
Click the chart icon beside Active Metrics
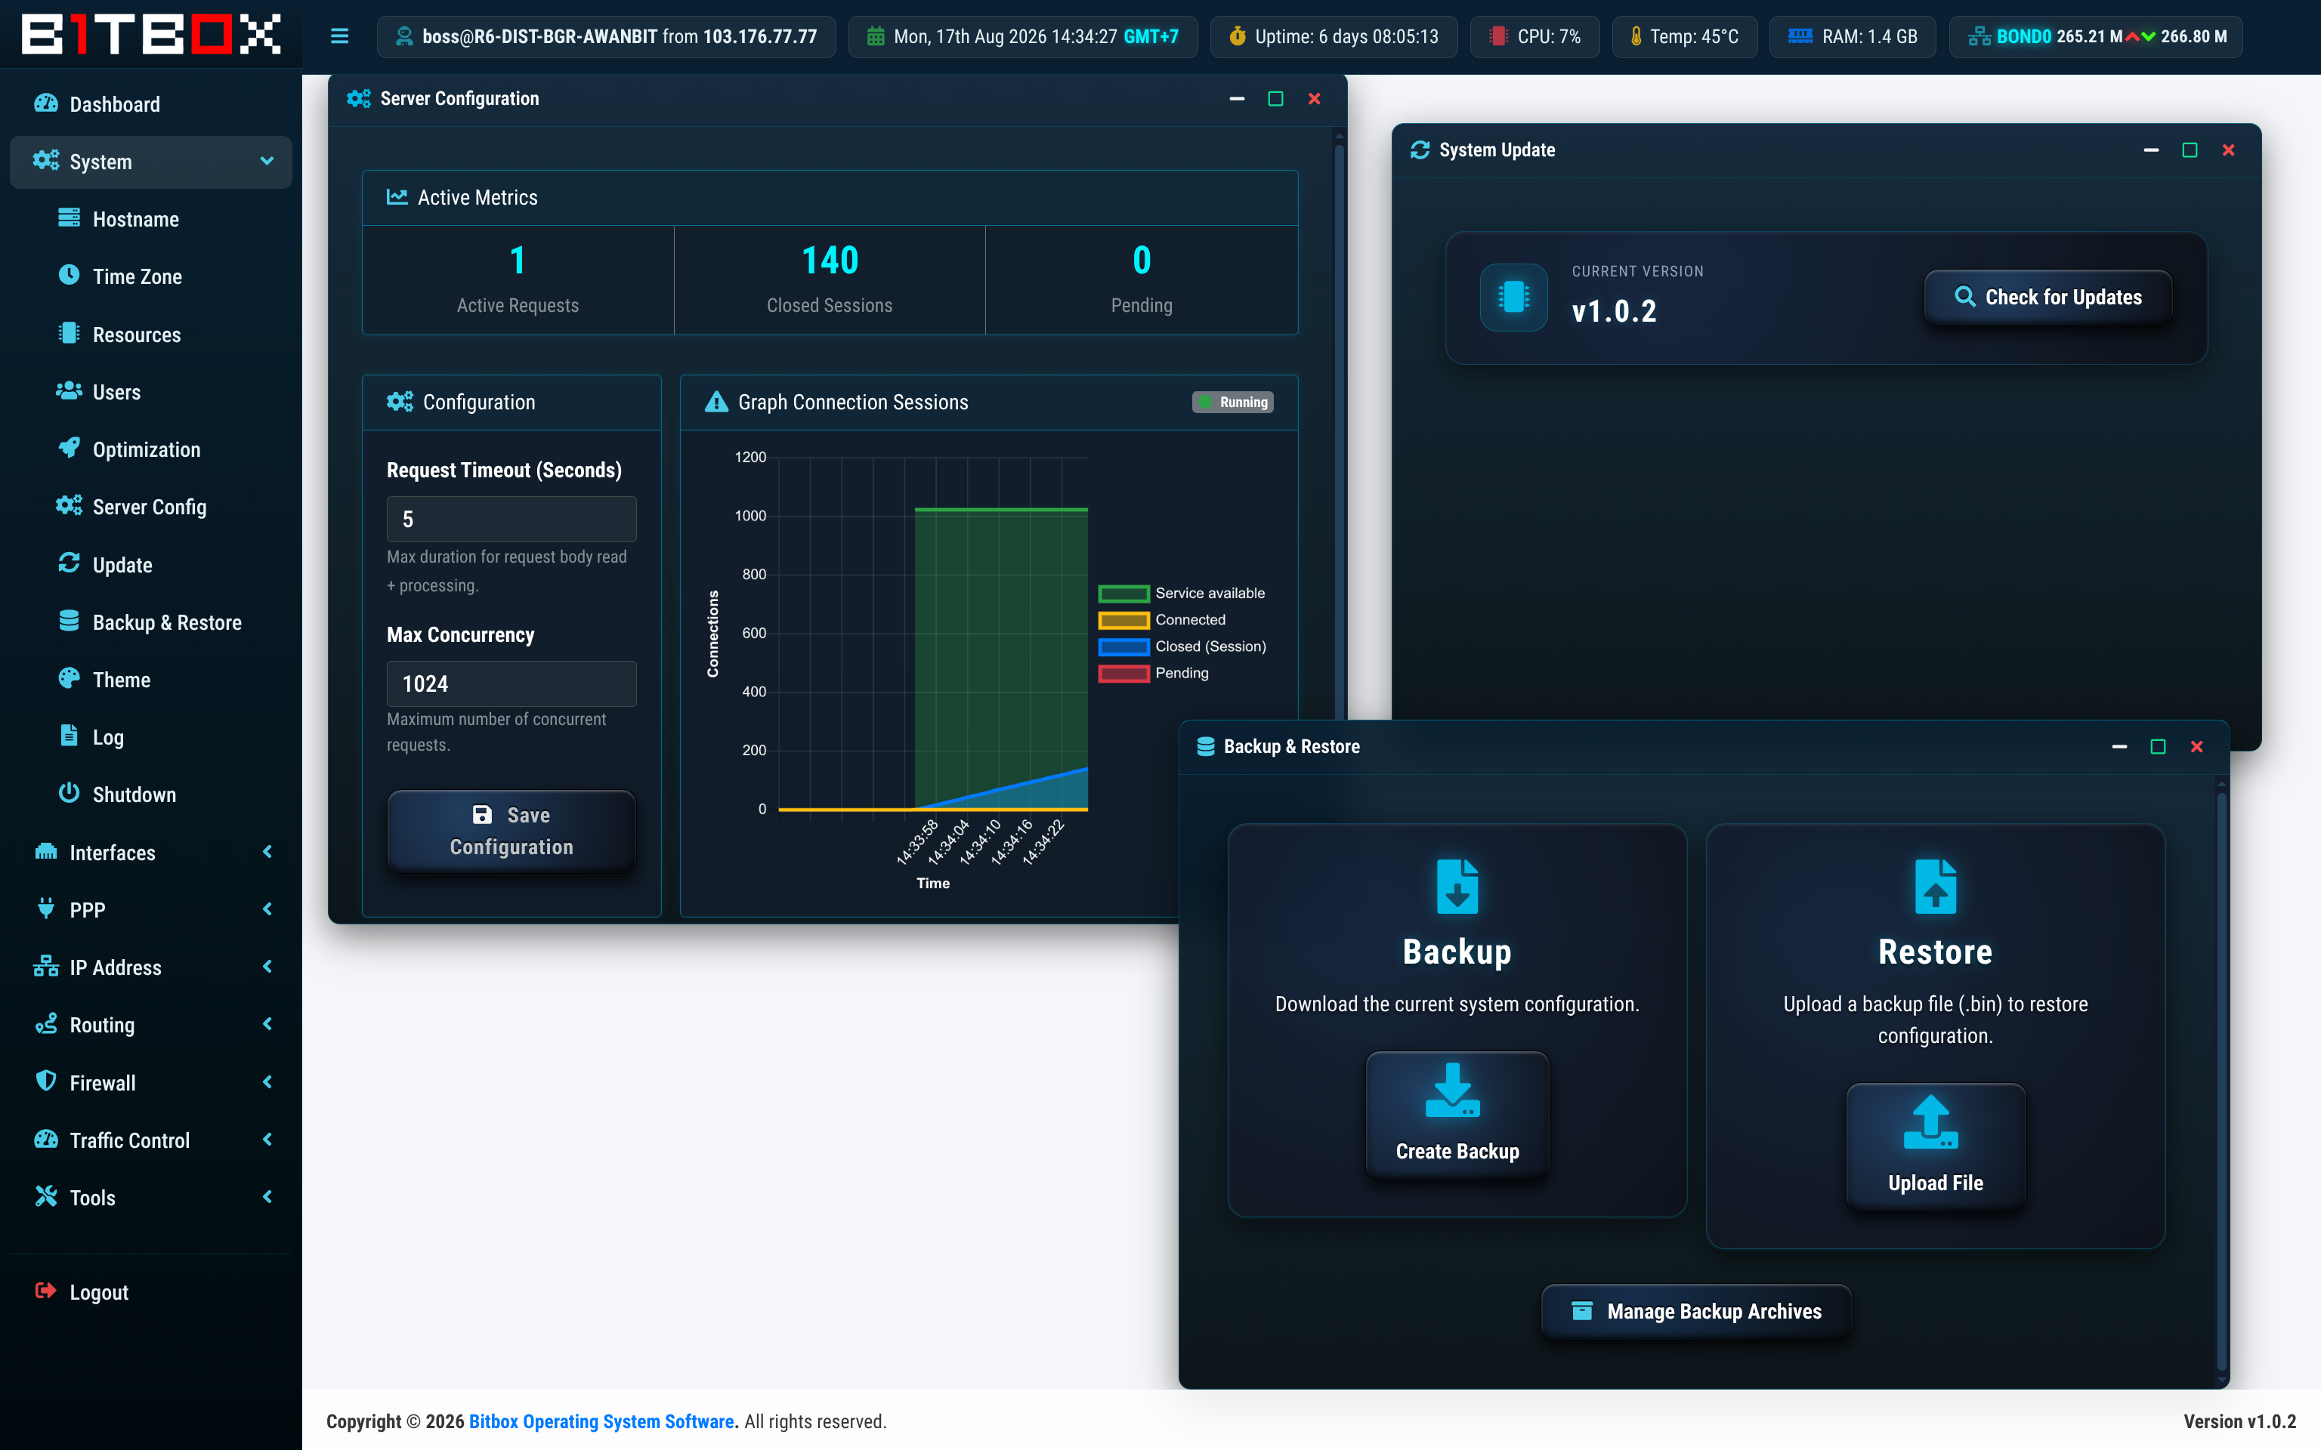click(397, 198)
